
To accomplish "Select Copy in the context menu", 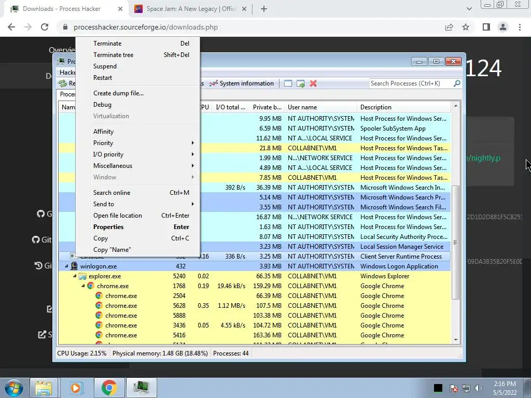I will click(138, 238).
